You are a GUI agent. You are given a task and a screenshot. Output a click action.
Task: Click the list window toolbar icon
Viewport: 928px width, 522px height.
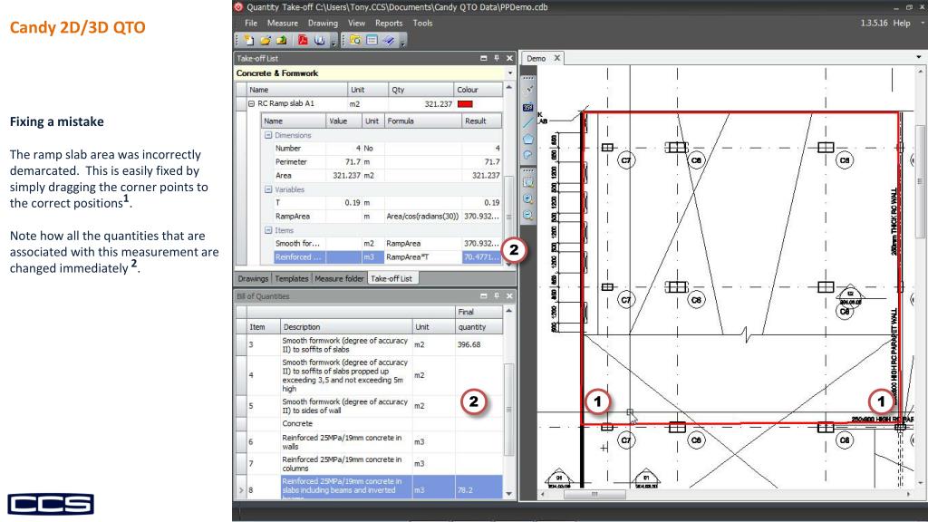tap(372, 40)
